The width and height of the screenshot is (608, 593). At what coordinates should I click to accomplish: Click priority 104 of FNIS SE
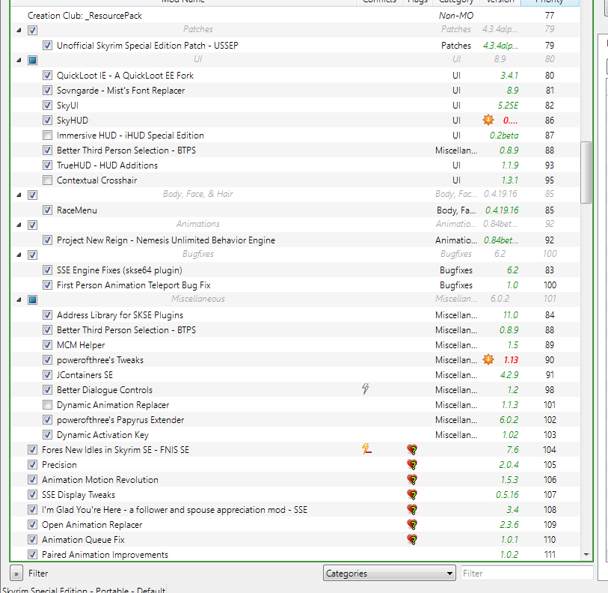(550, 450)
